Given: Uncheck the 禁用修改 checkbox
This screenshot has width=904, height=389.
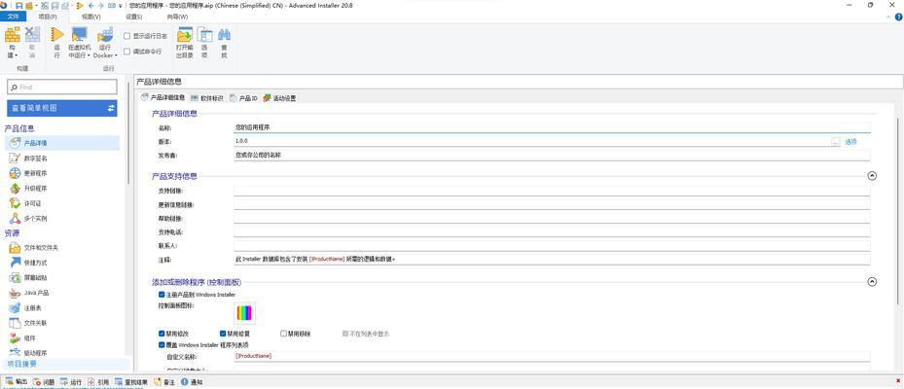Looking at the screenshot, I should tap(162, 334).
